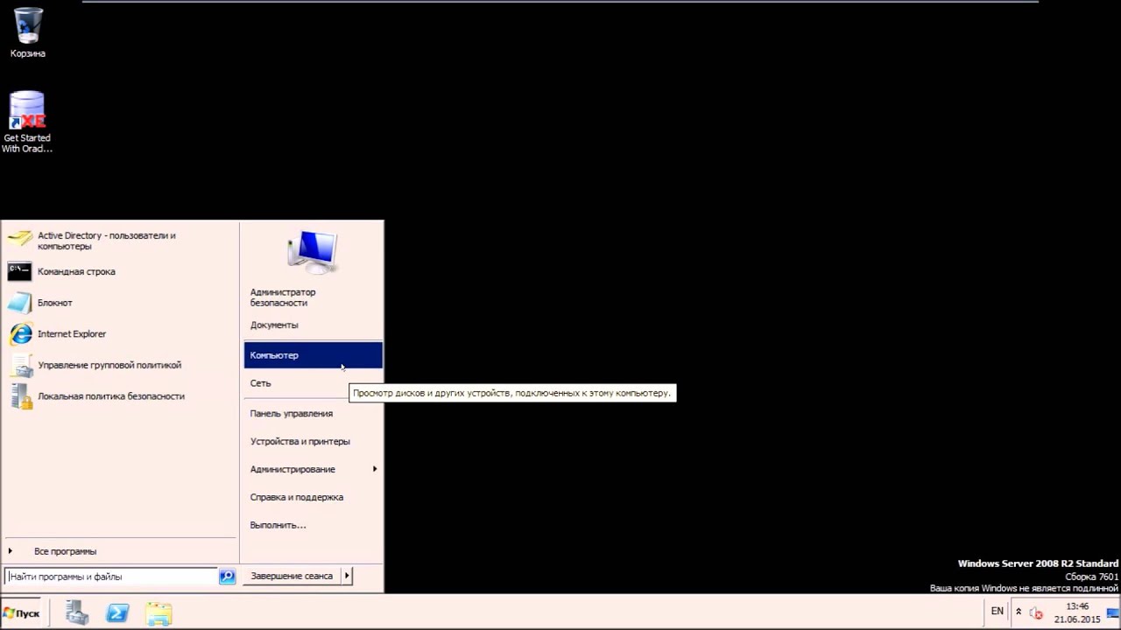Click the muted volume tray icon
This screenshot has width=1121, height=630.
1036,612
